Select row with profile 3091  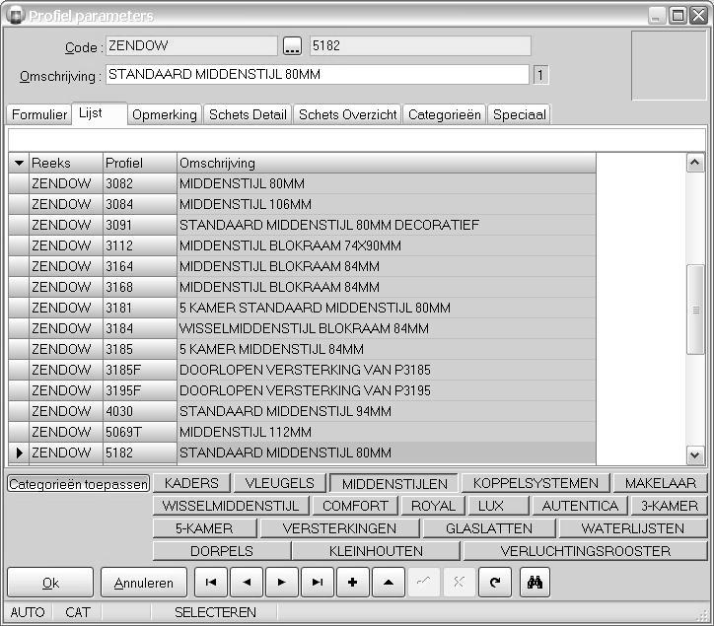(303, 225)
